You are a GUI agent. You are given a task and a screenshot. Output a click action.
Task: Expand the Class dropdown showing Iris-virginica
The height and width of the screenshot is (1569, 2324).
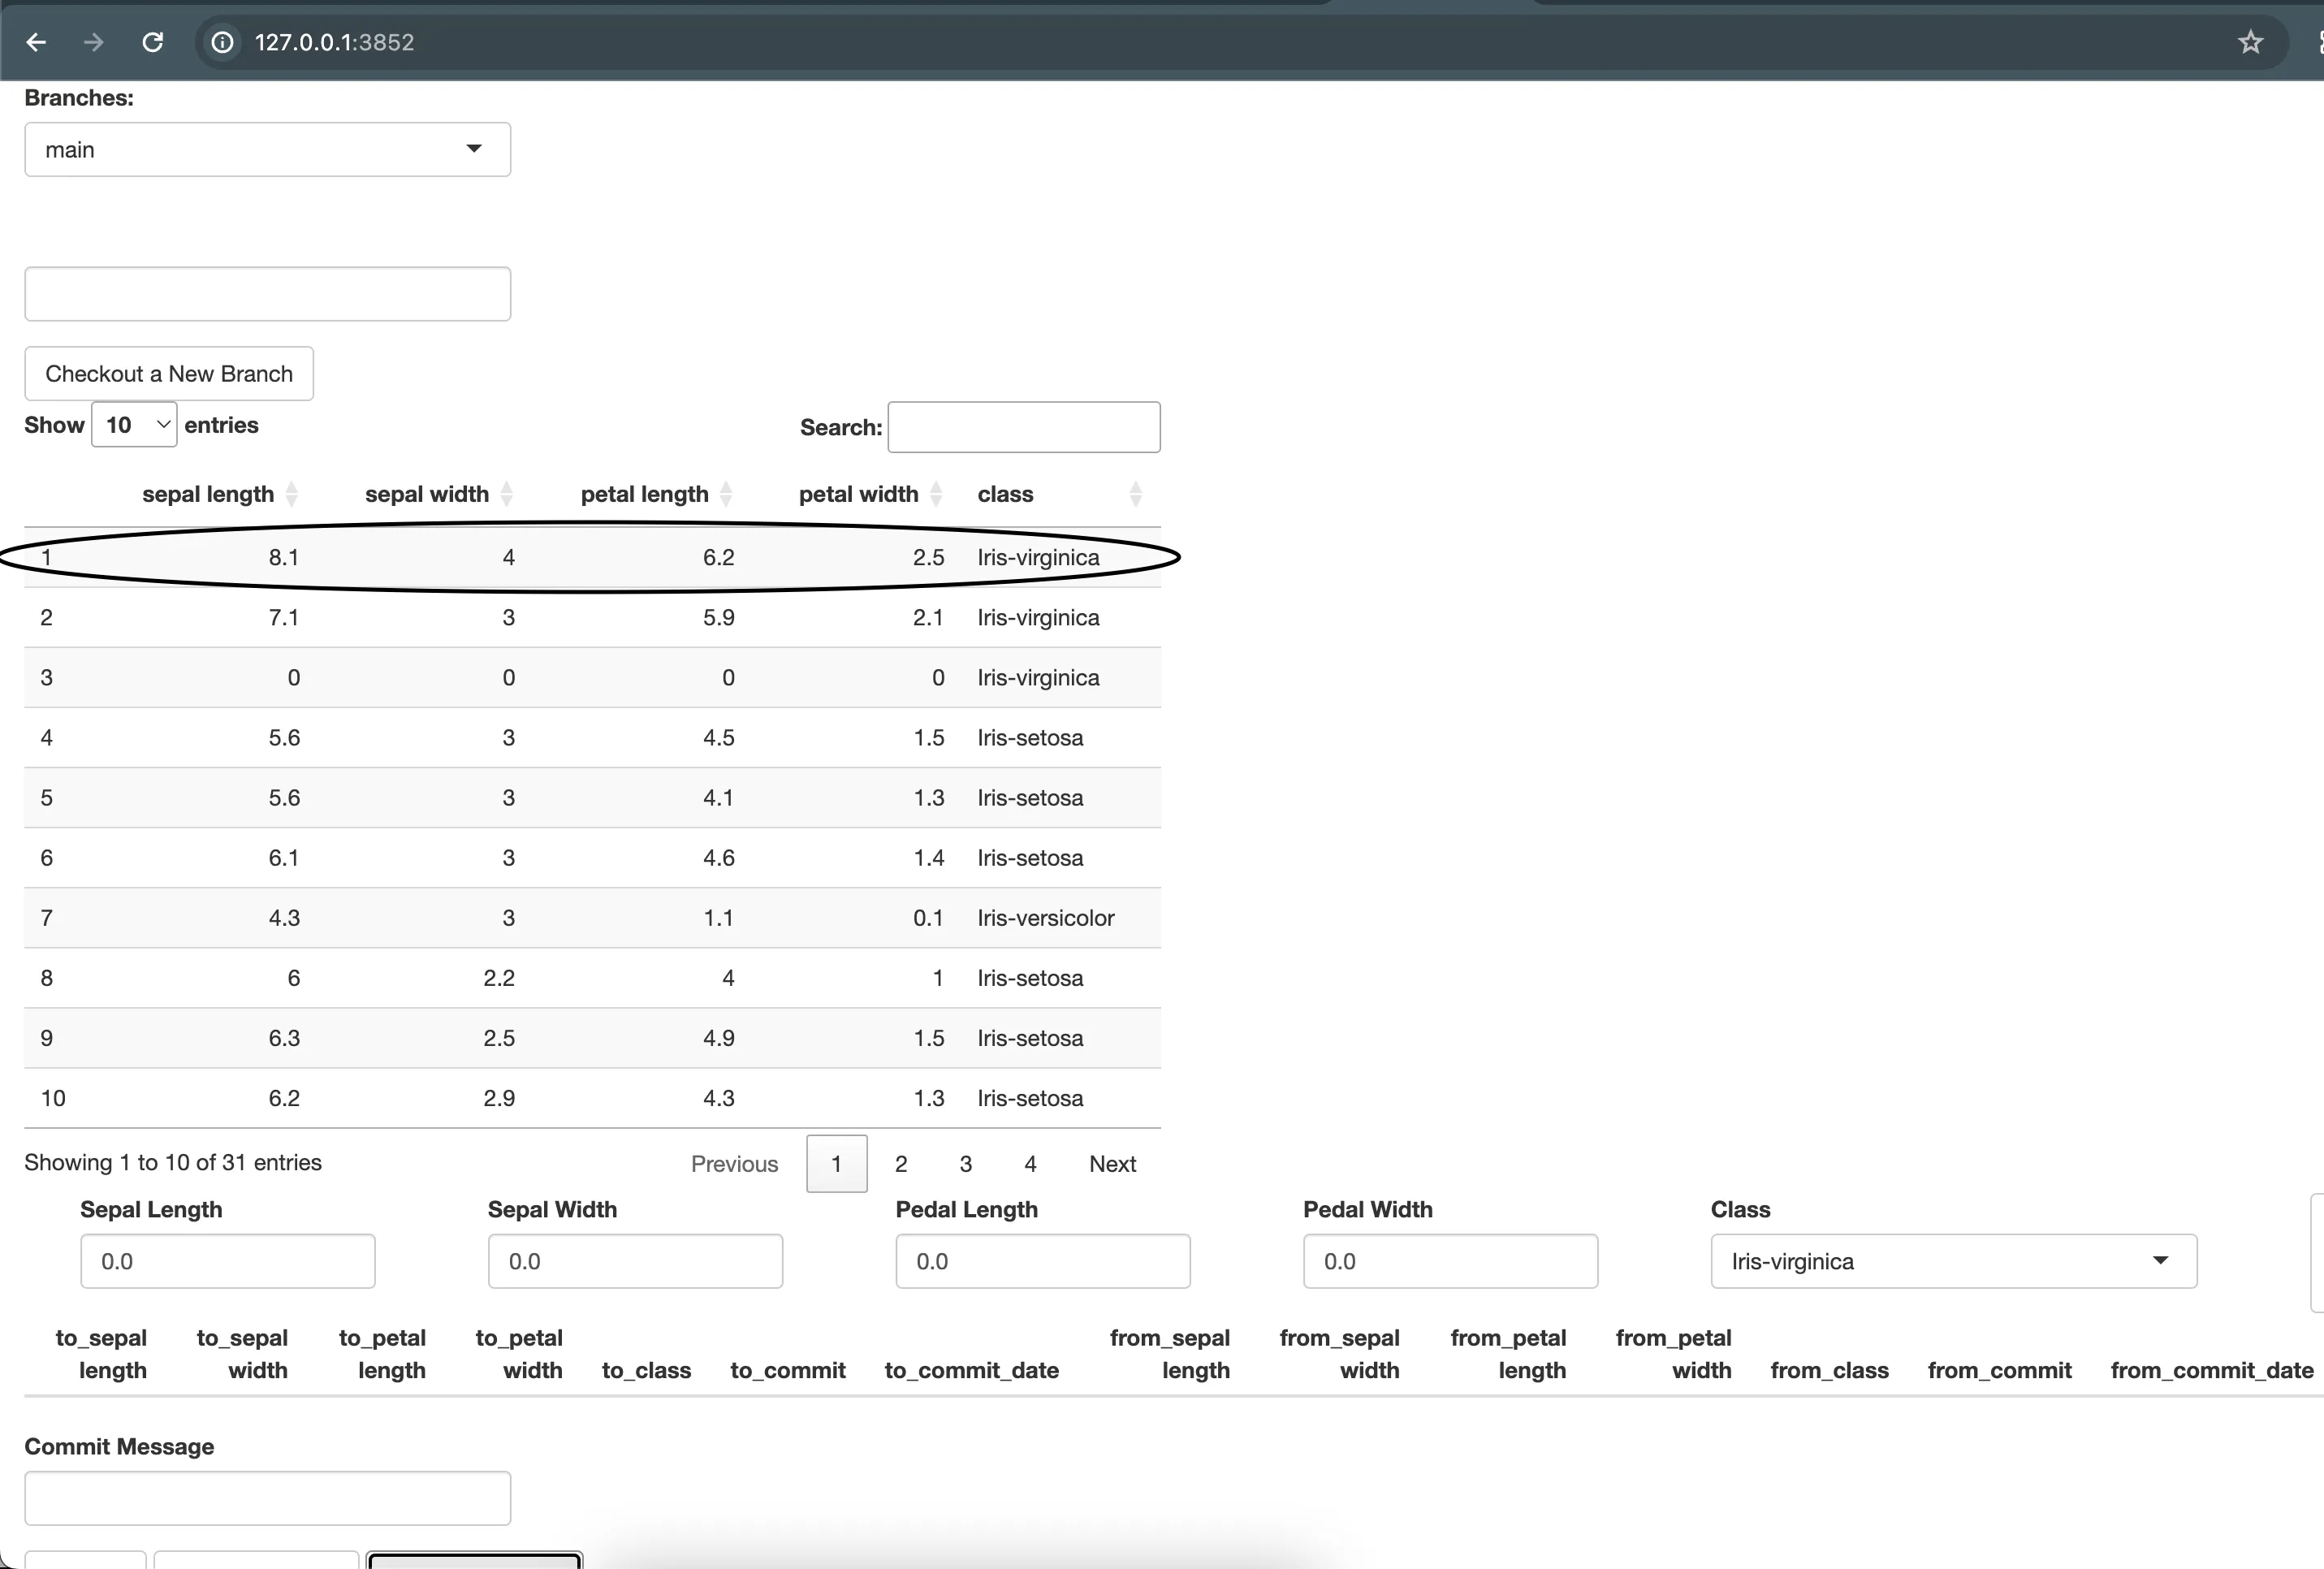pyautogui.click(x=1952, y=1261)
